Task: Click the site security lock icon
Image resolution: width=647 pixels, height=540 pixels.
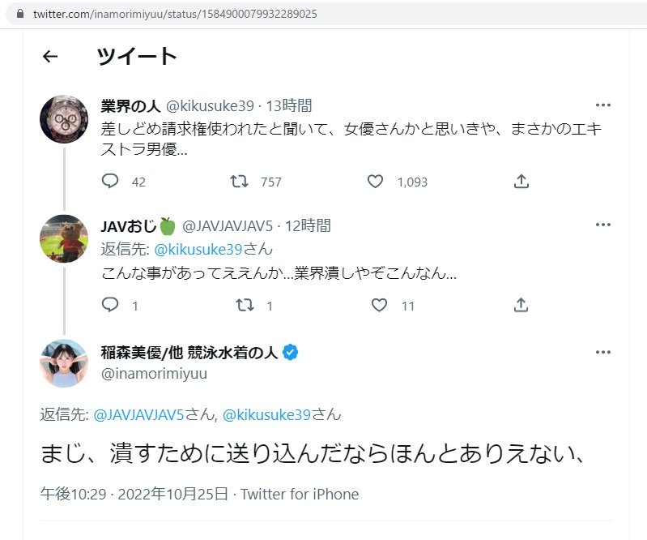Action: pyautogui.click(x=19, y=14)
